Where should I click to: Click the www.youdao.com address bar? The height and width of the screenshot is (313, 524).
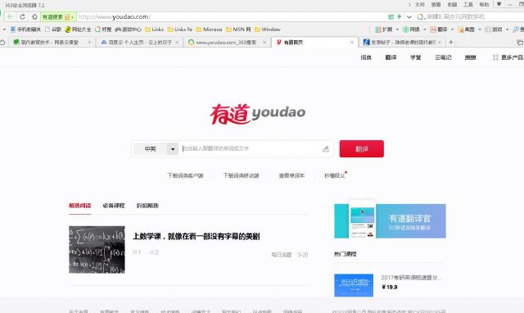231,16
